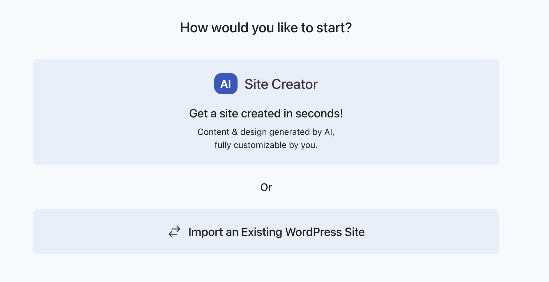Screen dimensions: 549x282
Task: Click empty left area of AI Site Creator card
Action: pos(111,112)
